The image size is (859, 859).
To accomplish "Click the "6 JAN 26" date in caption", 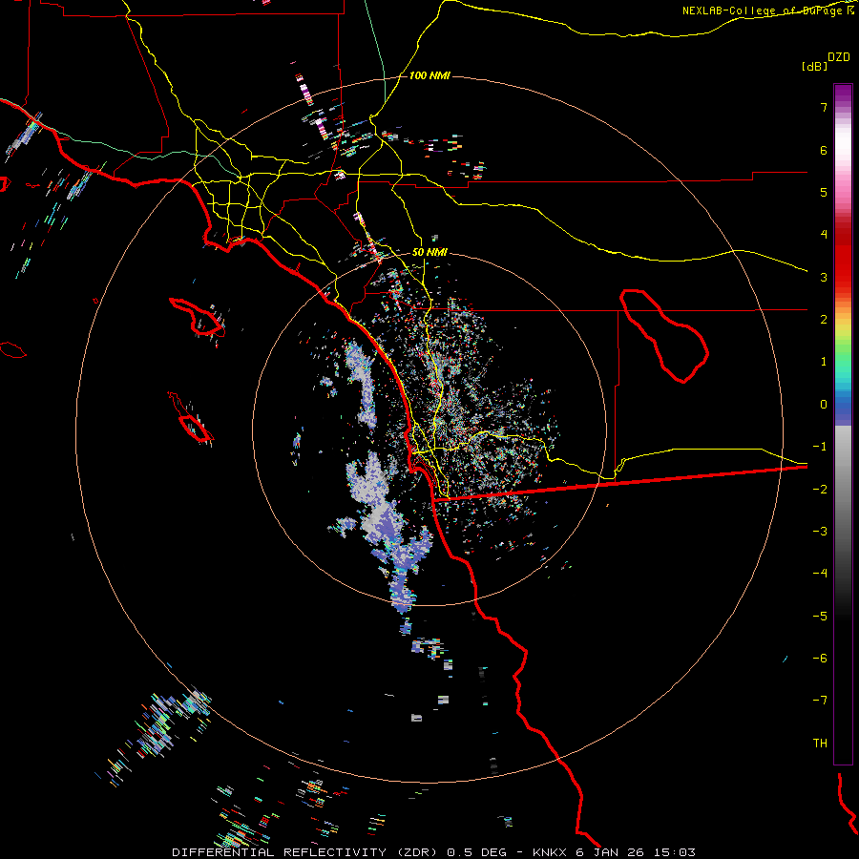I will [610, 852].
